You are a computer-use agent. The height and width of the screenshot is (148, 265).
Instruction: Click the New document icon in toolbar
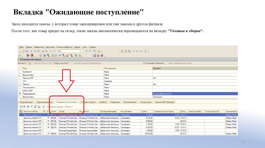[x=20, y=51]
